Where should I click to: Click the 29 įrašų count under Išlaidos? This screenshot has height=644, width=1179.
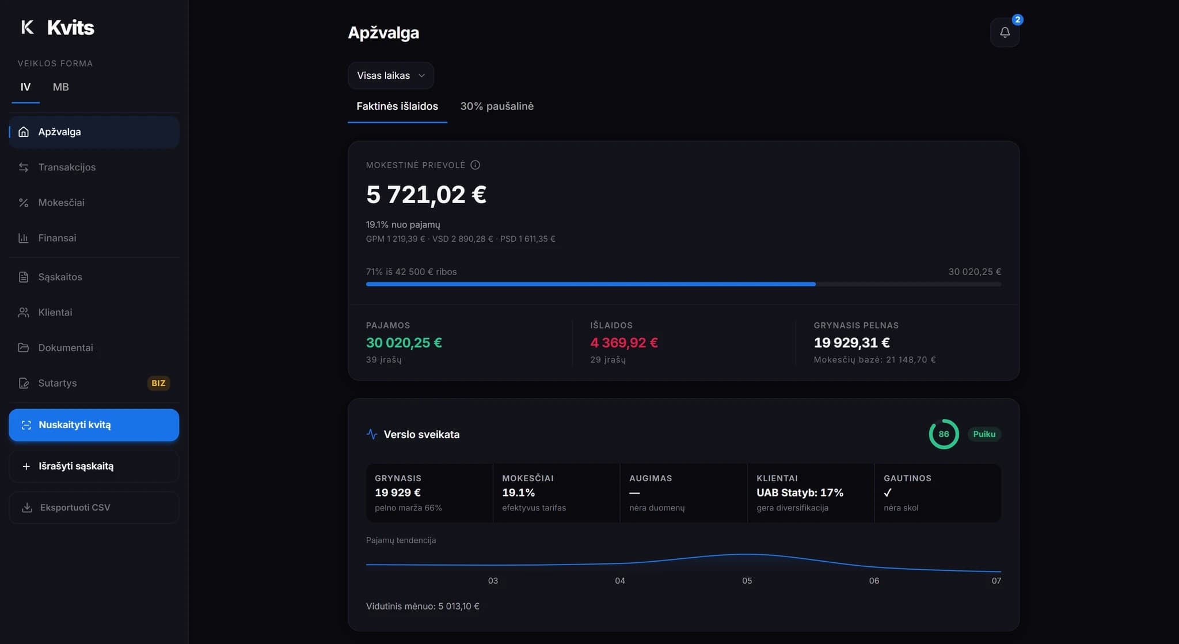[x=608, y=360]
